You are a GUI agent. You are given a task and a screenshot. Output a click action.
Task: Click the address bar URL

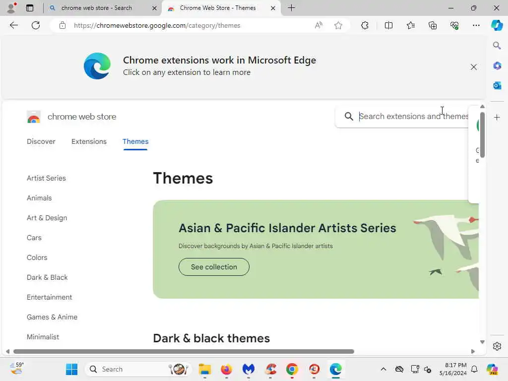tap(157, 25)
